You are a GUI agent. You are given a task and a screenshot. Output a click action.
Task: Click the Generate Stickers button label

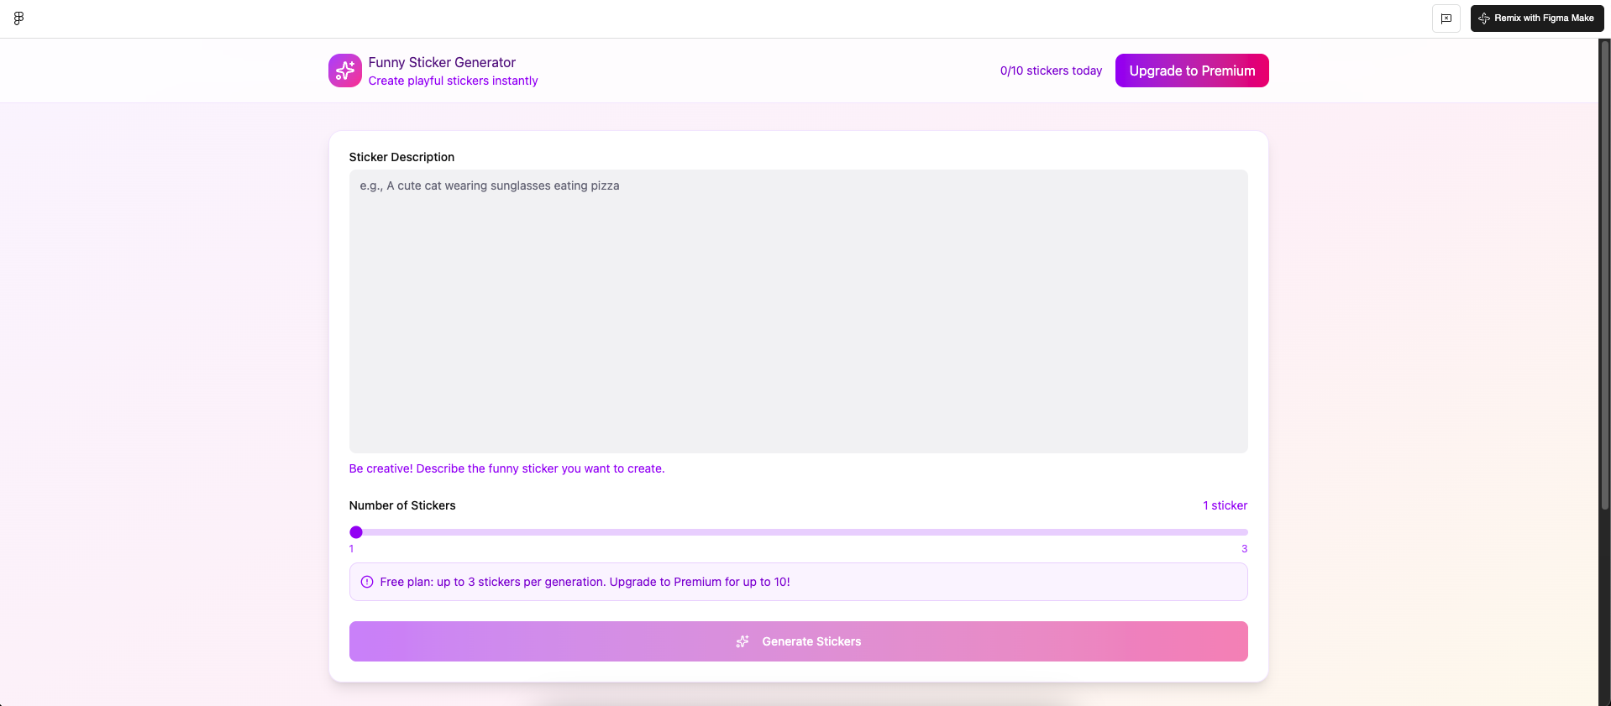click(x=811, y=641)
